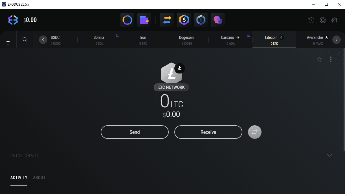Image resolution: width=345 pixels, height=194 pixels.
Task: Click the Exodus logo in header
Action: tap(13, 20)
